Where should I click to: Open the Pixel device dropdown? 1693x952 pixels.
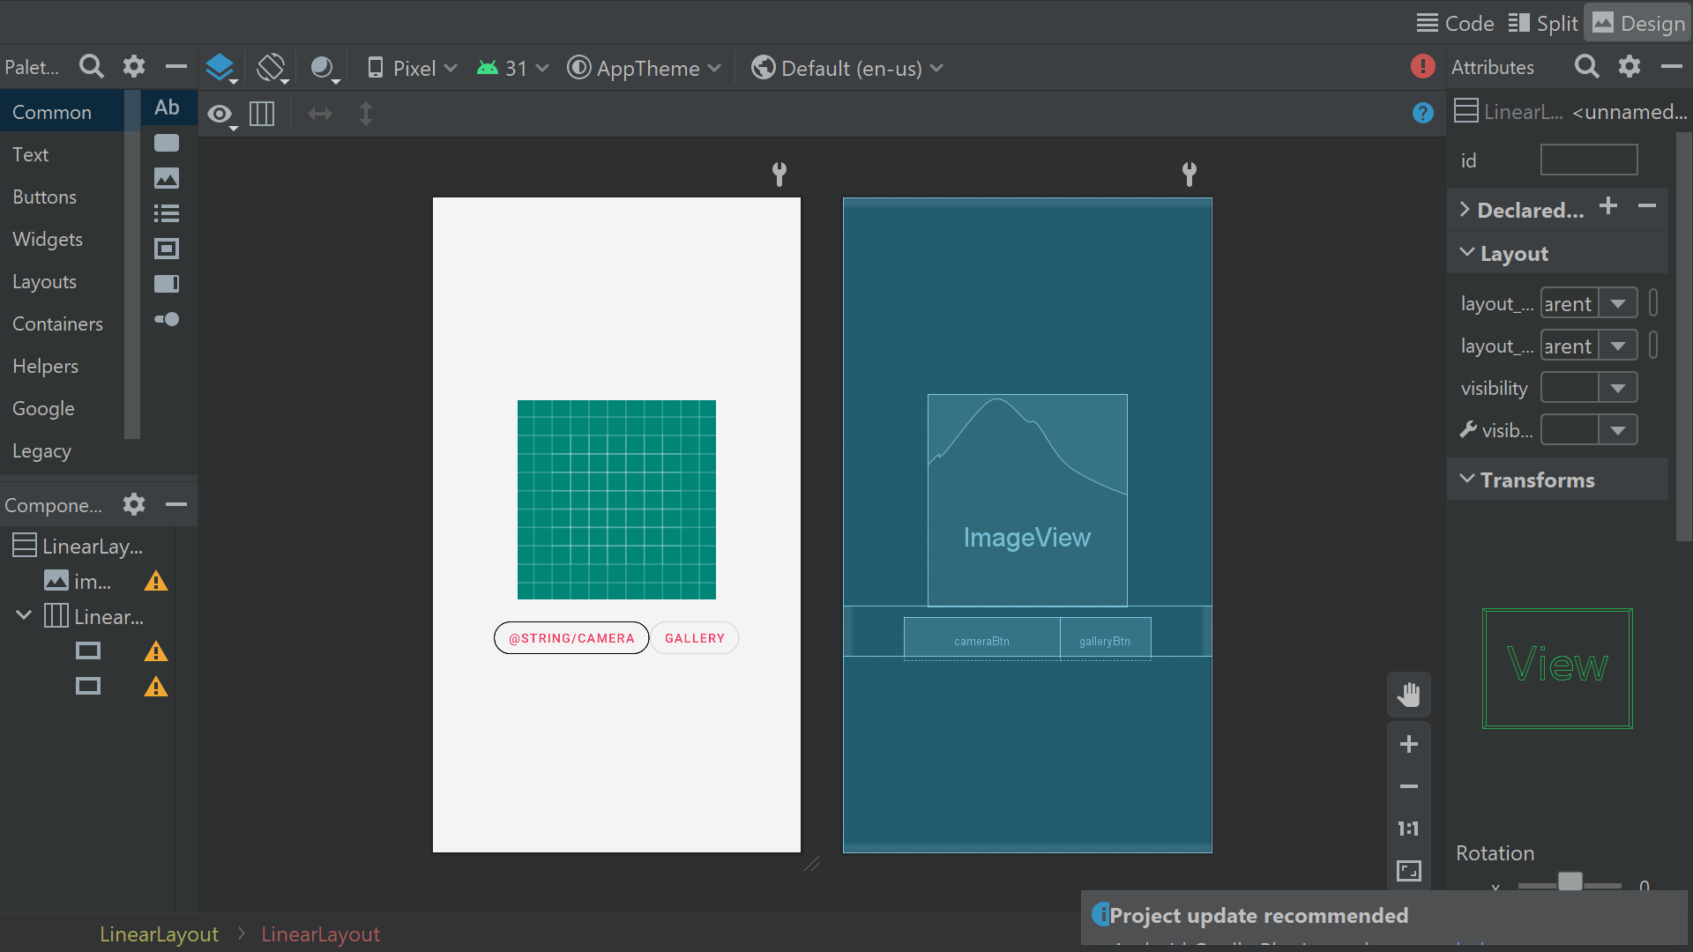tap(413, 68)
